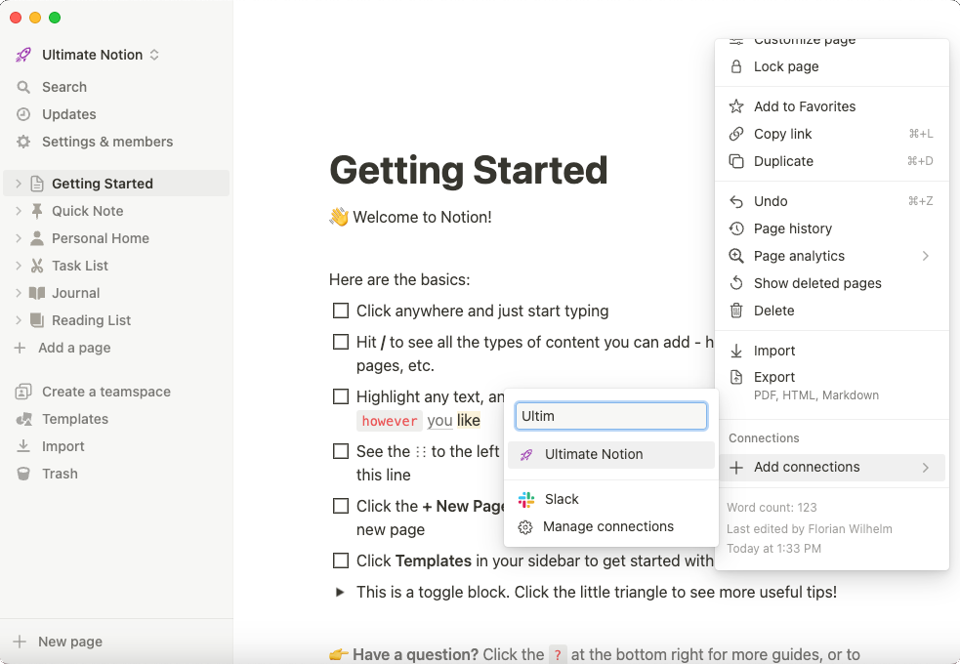
Task: Click the Undo arrow icon
Action: [x=736, y=201]
